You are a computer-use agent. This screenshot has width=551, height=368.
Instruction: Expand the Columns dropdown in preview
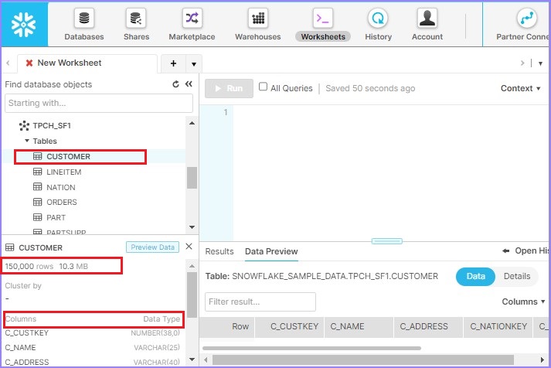[522, 302]
